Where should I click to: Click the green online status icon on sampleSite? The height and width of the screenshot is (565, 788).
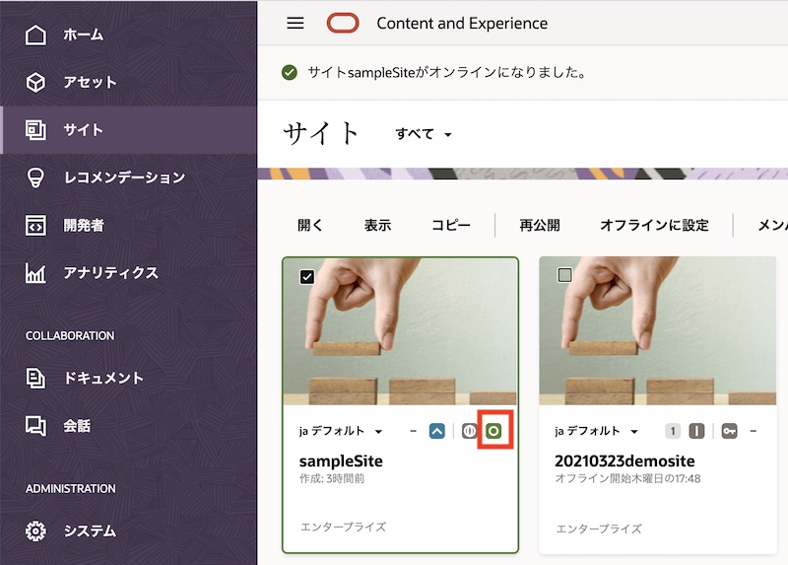point(493,431)
